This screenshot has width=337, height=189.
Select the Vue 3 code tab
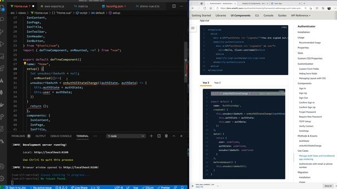pos(206,83)
